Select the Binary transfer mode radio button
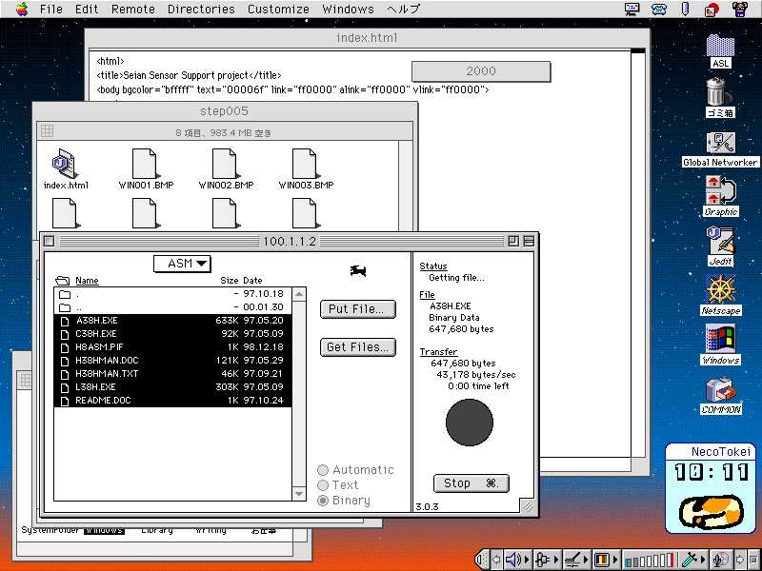Image resolution: width=762 pixels, height=571 pixels. (324, 501)
